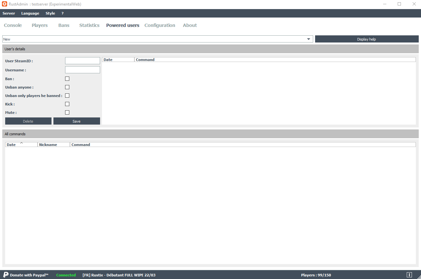Image resolution: width=421 pixels, height=279 pixels.
Task: Click Command column header in user details
Action: [275, 60]
